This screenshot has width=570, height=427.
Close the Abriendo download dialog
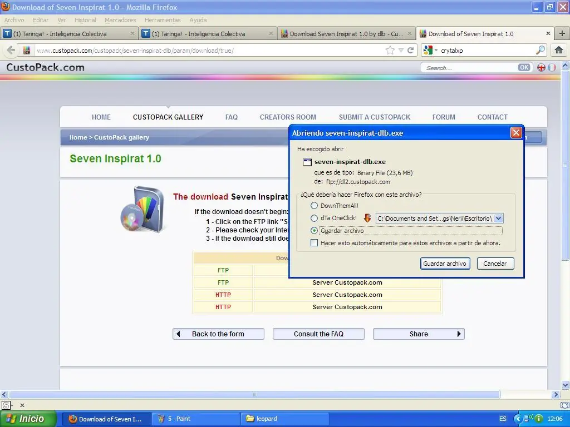[516, 132]
